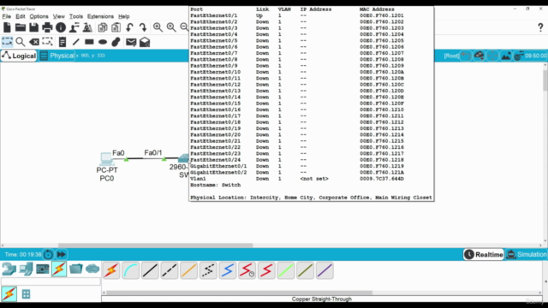This screenshot has height=308, width=548.
Task: Switch to Simulation mode
Action: (x=527, y=255)
